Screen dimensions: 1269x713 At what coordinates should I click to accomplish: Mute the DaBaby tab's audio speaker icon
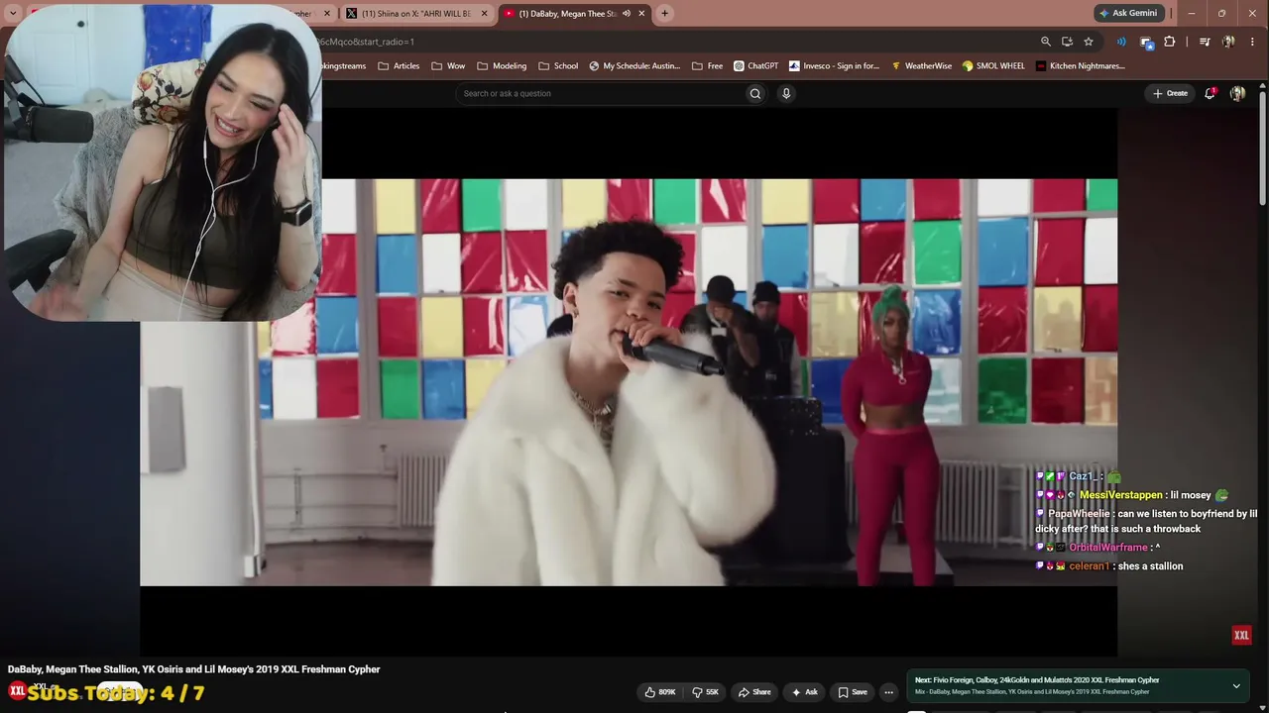[627, 13]
